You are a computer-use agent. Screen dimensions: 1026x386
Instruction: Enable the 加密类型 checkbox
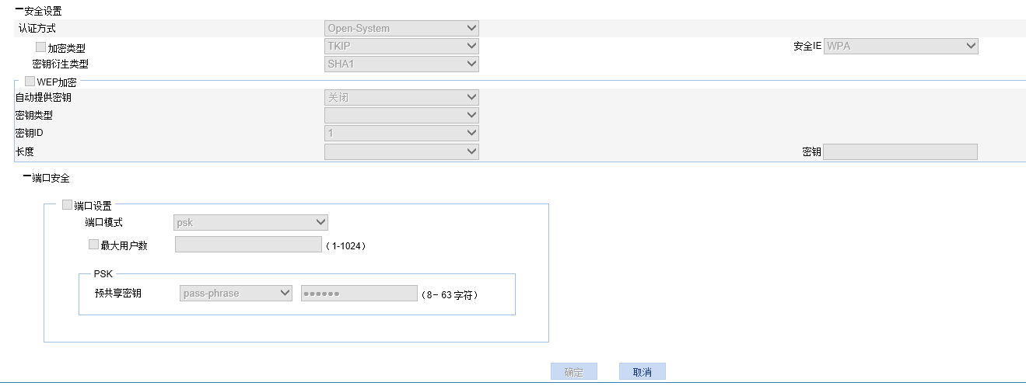(41, 47)
